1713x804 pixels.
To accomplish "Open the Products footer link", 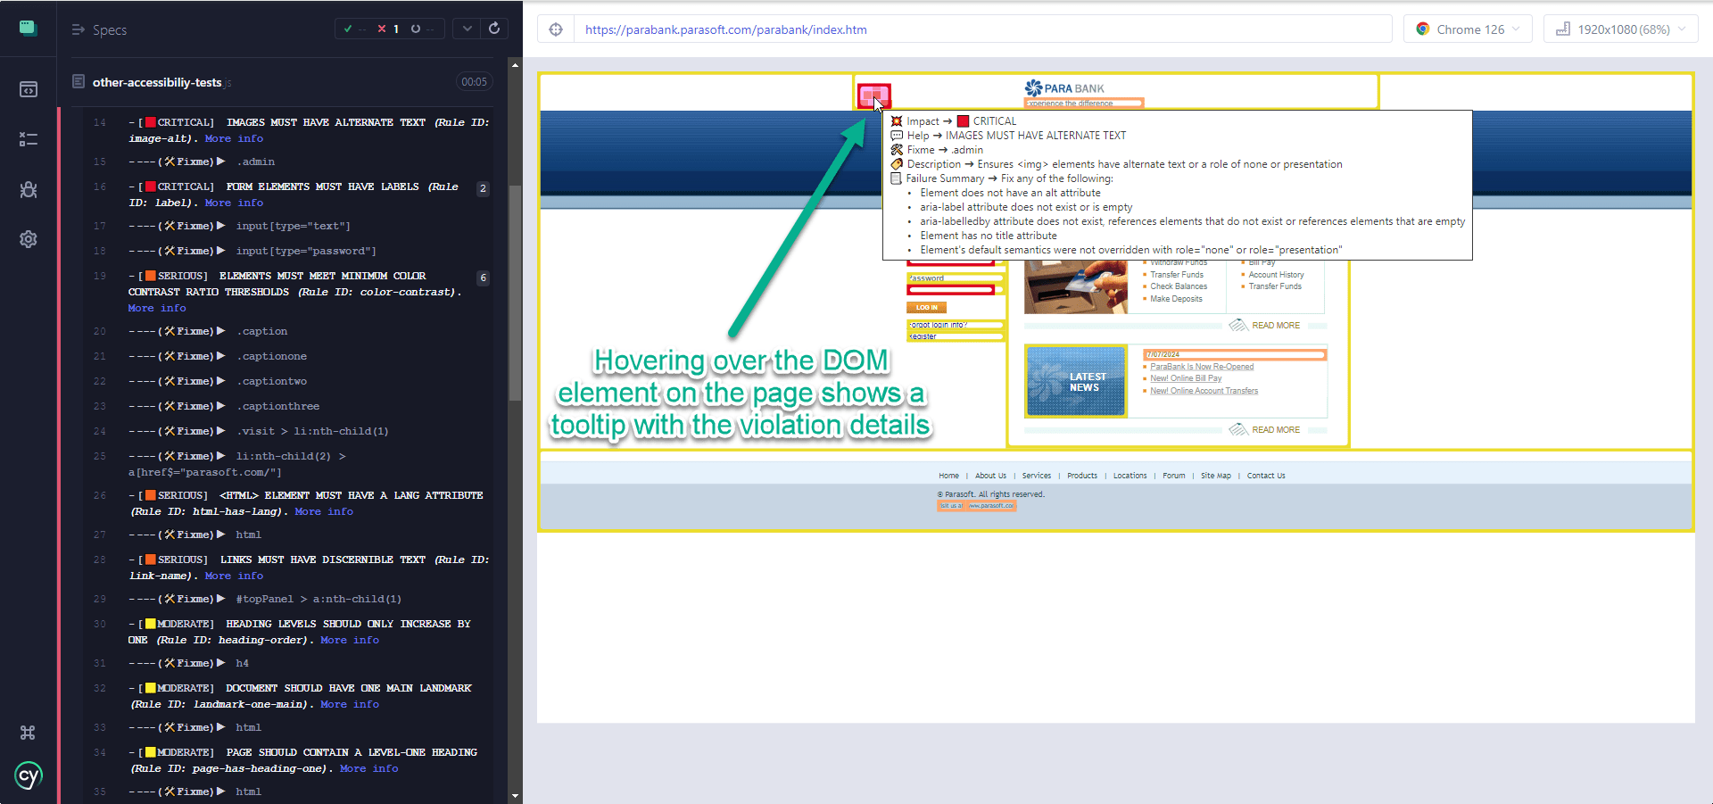I will click(x=1082, y=476).
